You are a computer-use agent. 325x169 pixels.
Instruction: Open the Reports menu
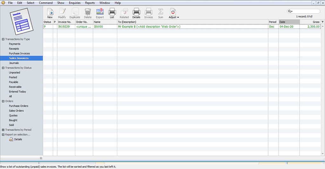click(90, 3)
